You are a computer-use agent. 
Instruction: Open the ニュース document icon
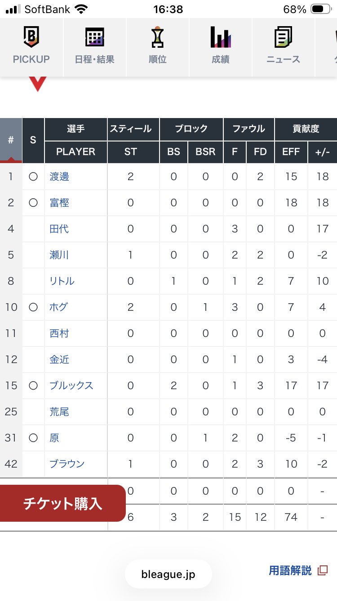point(283,38)
